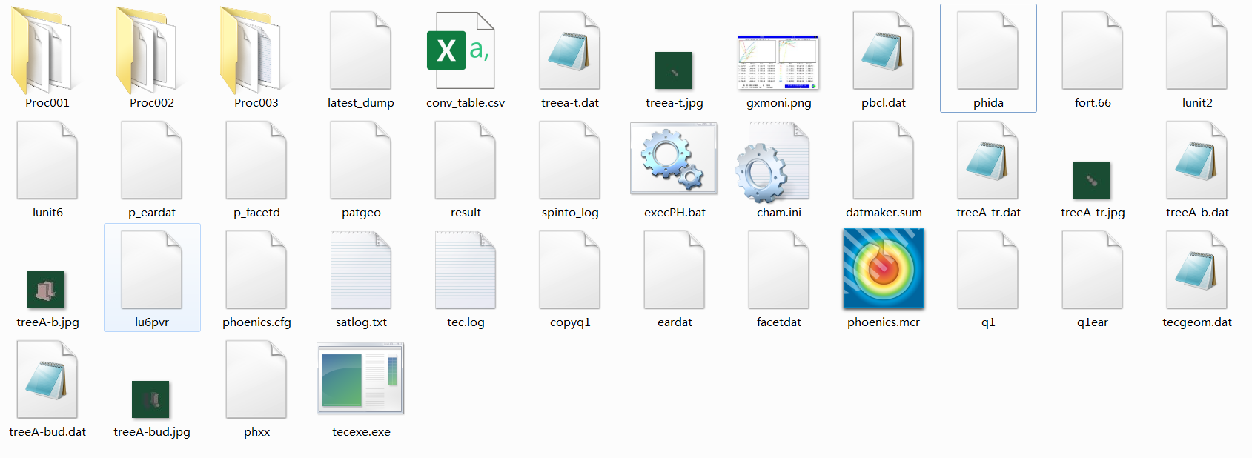This screenshot has width=1252, height=458.
Task: Select the phida file
Action: (987, 52)
